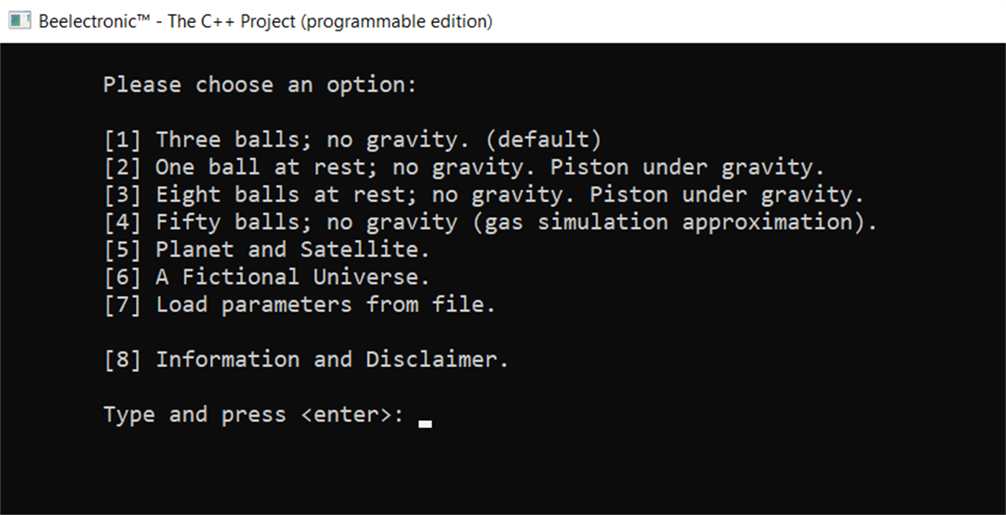The width and height of the screenshot is (1006, 515).
Task: Click the title bar of the console window
Action: (x=647, y=21)
